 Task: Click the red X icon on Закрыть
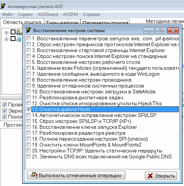[x=150, y=176]
